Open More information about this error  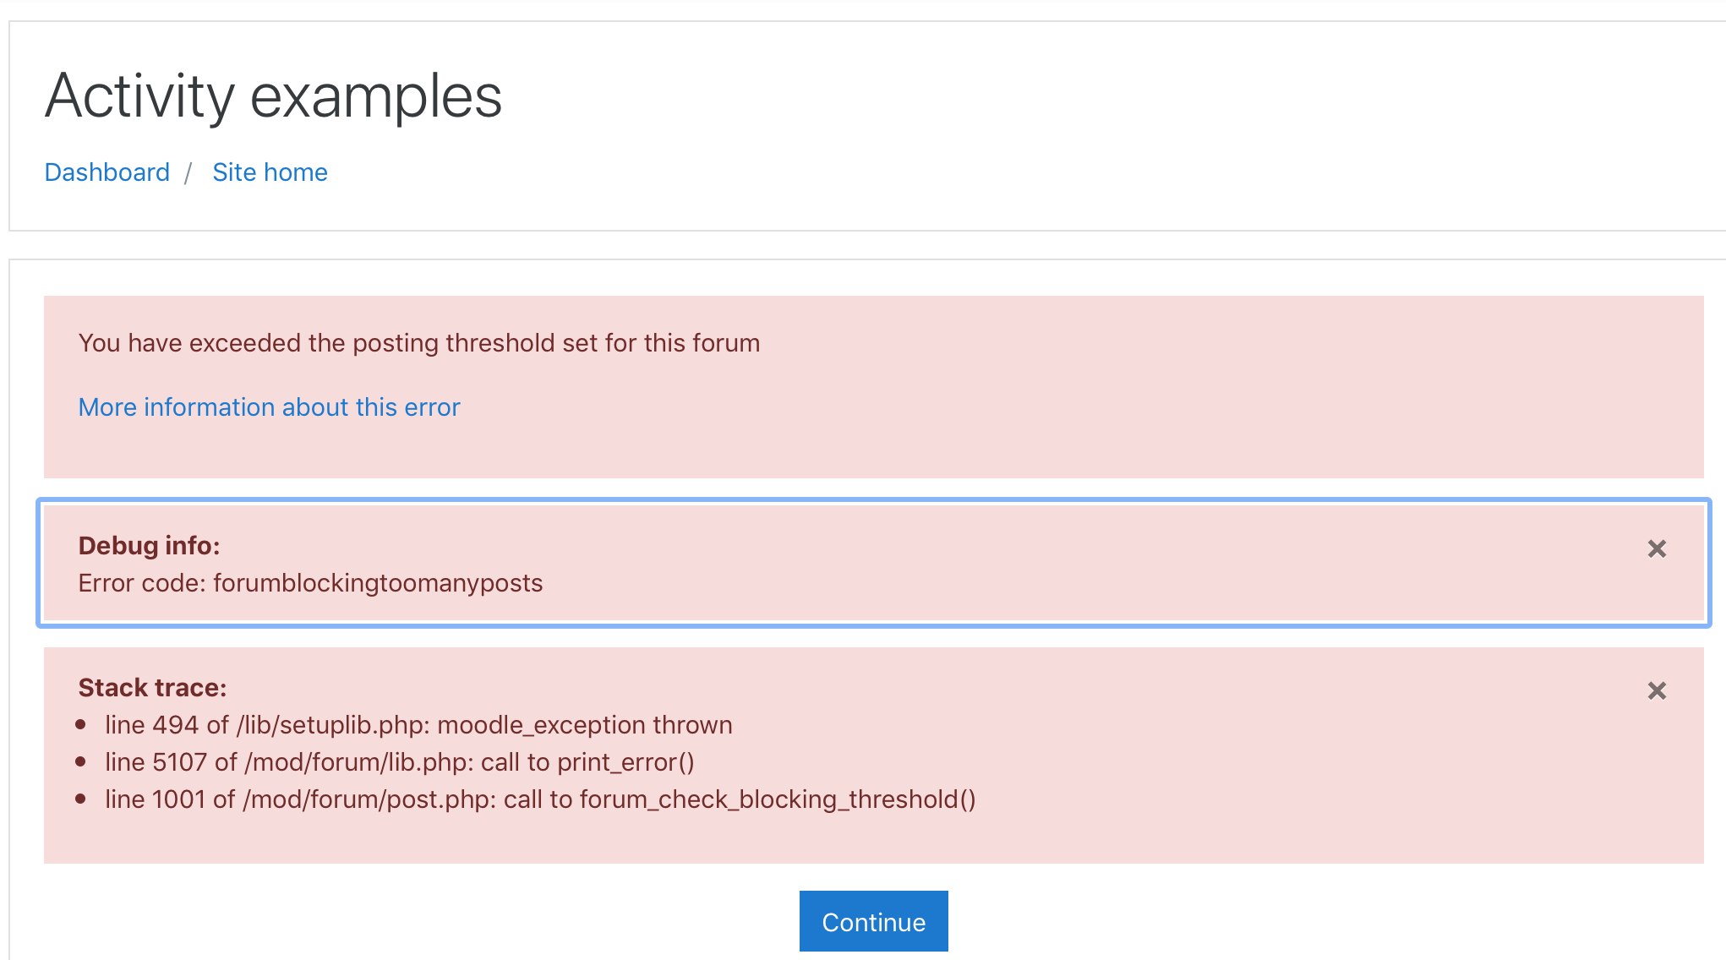coord(269,407)
